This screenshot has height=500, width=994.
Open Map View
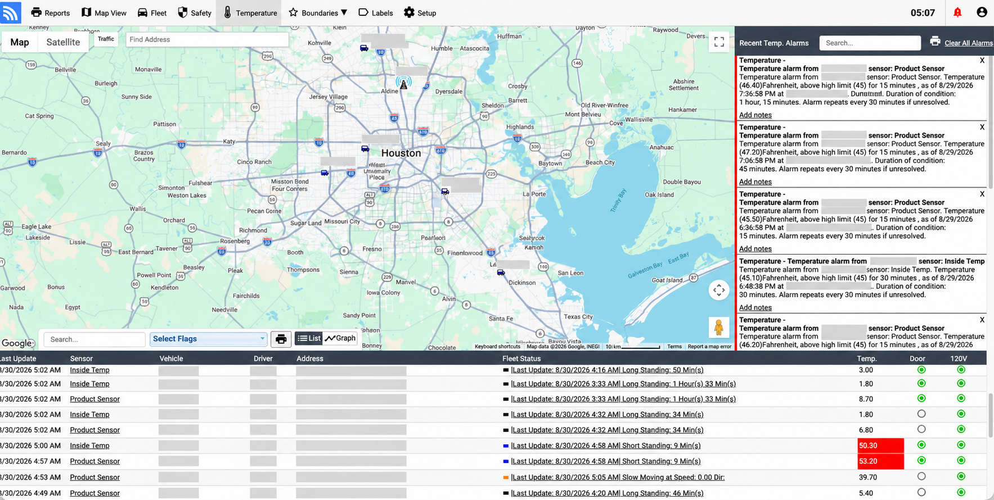click(x=104, y=12)
